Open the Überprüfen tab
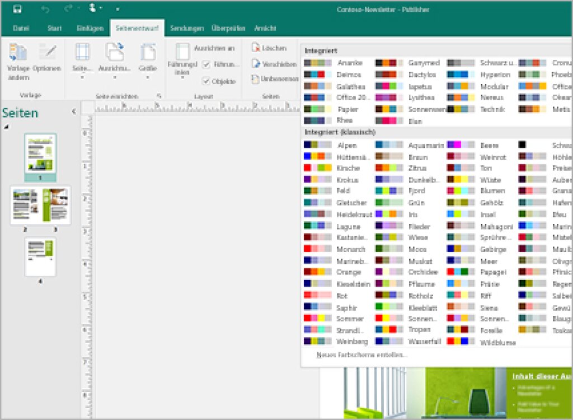 point(228,28)
